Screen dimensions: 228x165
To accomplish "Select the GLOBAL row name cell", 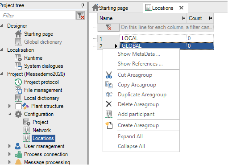I will (x=153, y=46).
